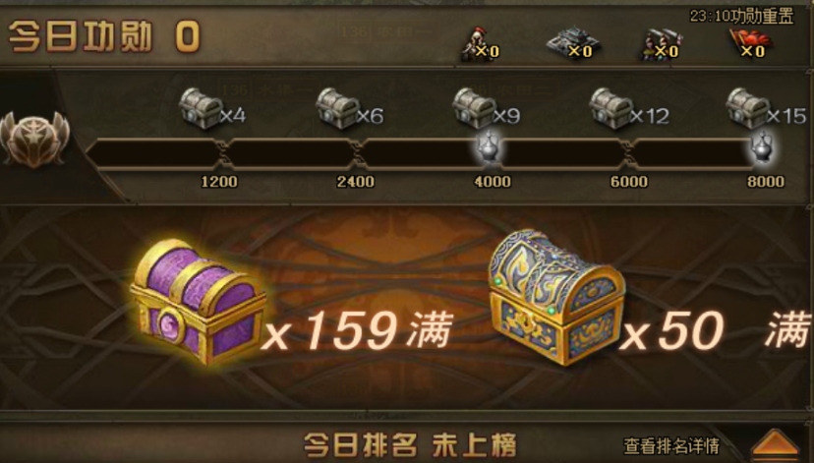Open the silver chest labeled x9
814x463 pixels.
pos(474,108)
